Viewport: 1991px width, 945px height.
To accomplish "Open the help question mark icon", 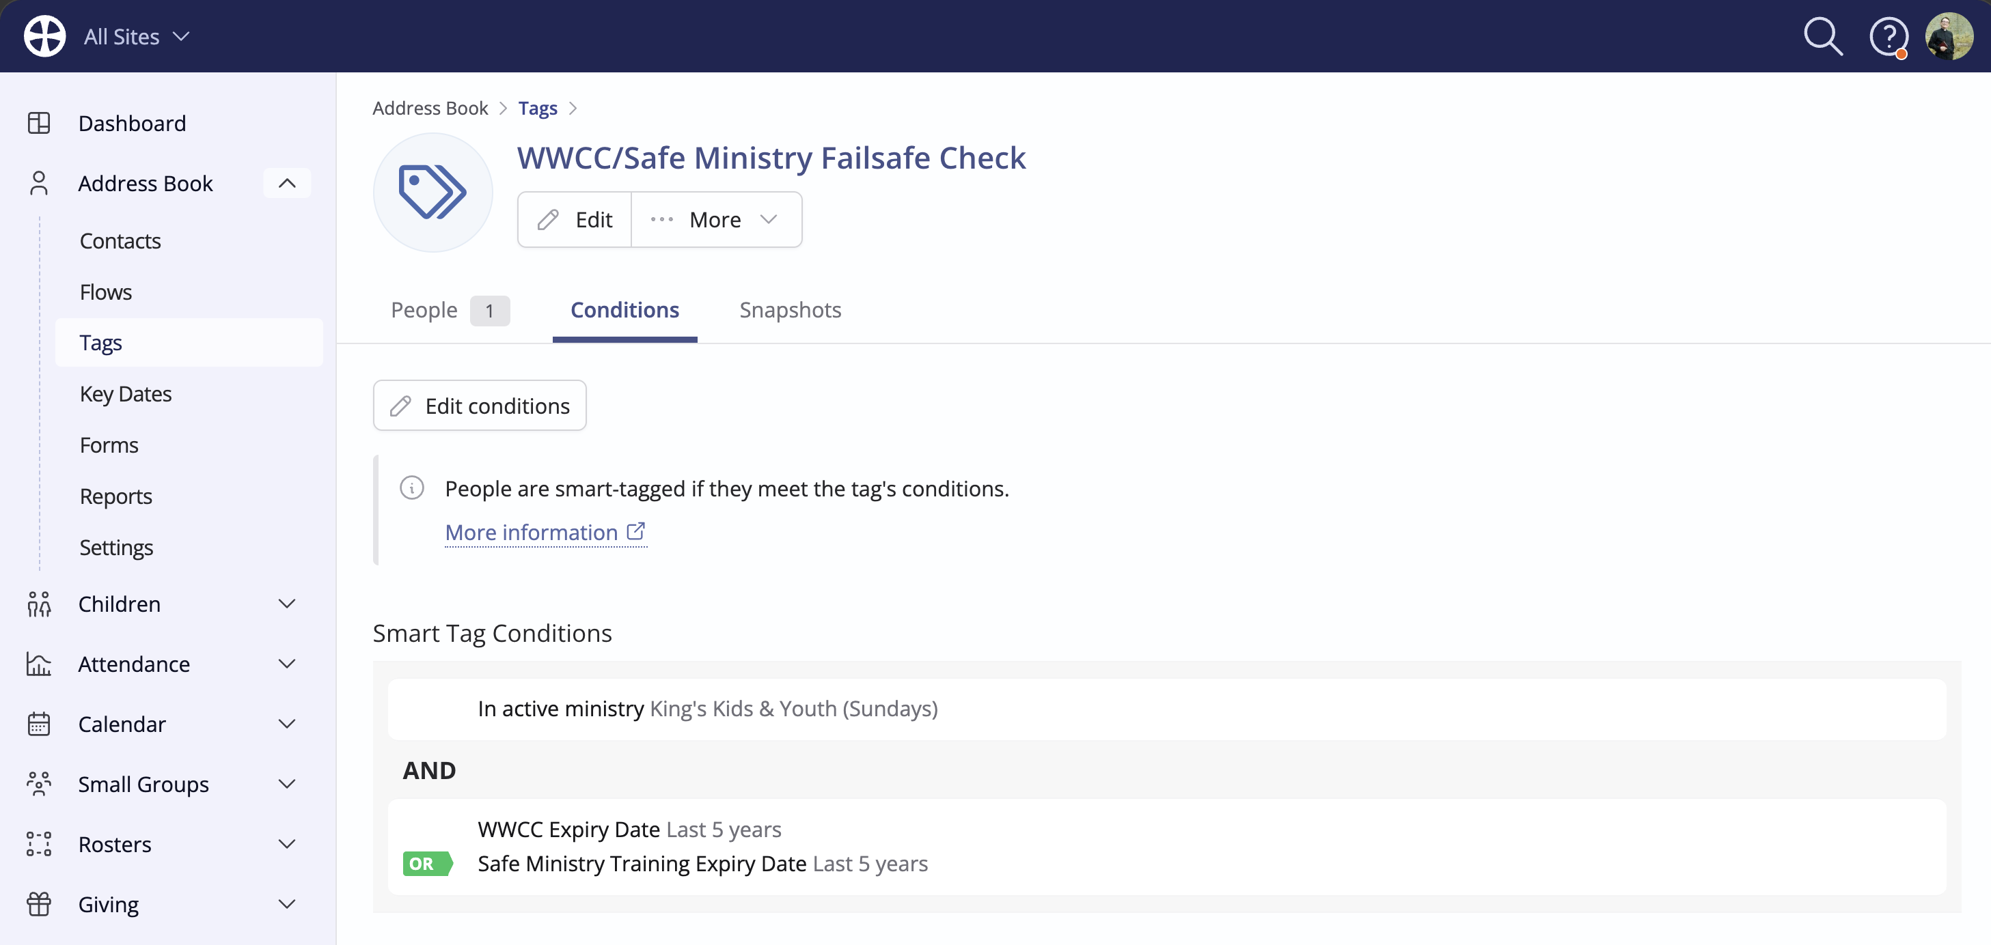I will pos(1887,36).
